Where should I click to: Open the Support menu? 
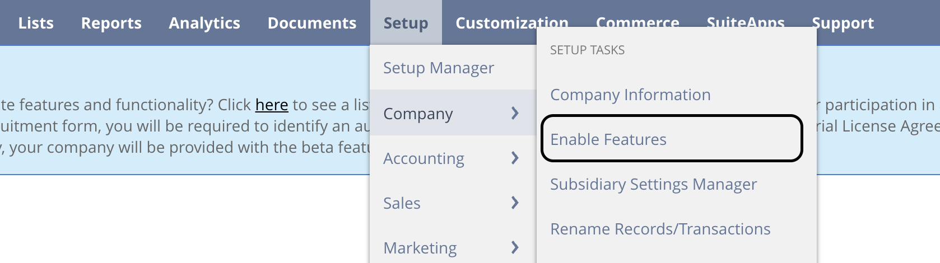tap(843, 23)
